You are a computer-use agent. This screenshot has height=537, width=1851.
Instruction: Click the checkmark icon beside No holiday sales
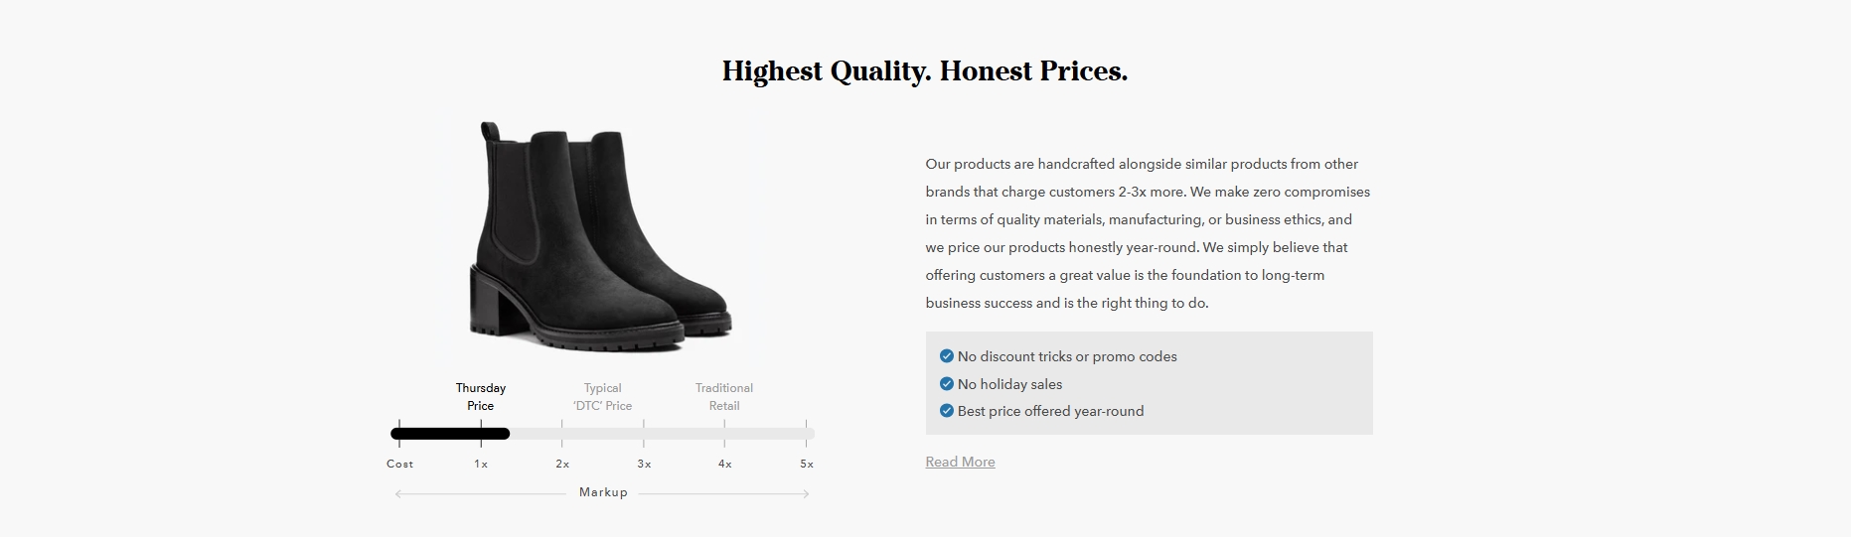point(946,383)
